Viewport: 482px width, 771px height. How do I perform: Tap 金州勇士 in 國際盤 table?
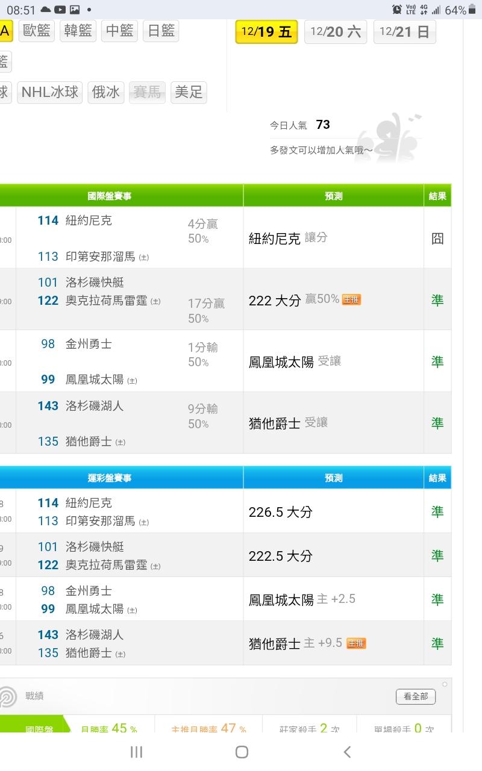(x=89, y=344)
